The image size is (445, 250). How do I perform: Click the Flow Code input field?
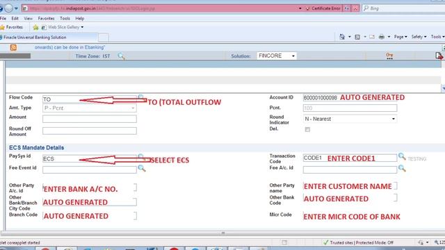[90, 99]
